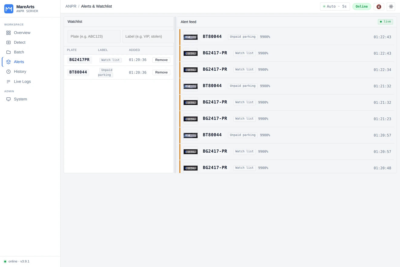Click the scrollbar between watchlist and feed
The height and width of the screenshot is (267, 400).
(x=175, y=95)
